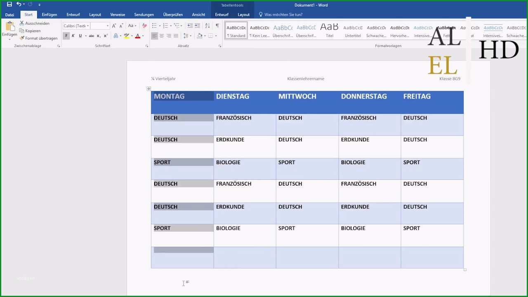The width and height of the screenshot is (528, 297).
Task: Click the Redo arrow icon
Action: pyautogui.click(x=30, y=4)
